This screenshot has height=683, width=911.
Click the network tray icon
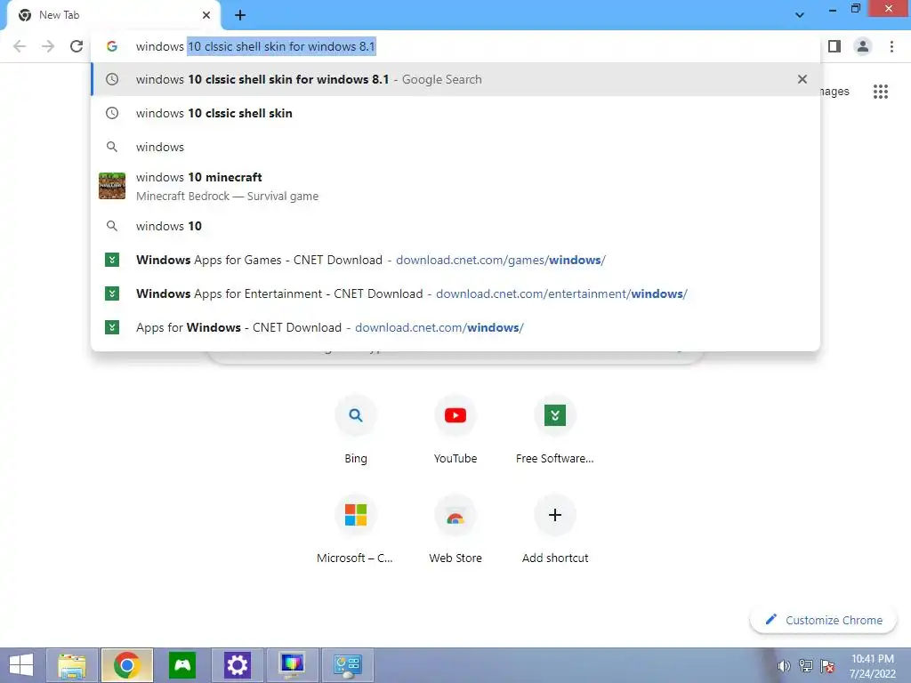point(806,666)
